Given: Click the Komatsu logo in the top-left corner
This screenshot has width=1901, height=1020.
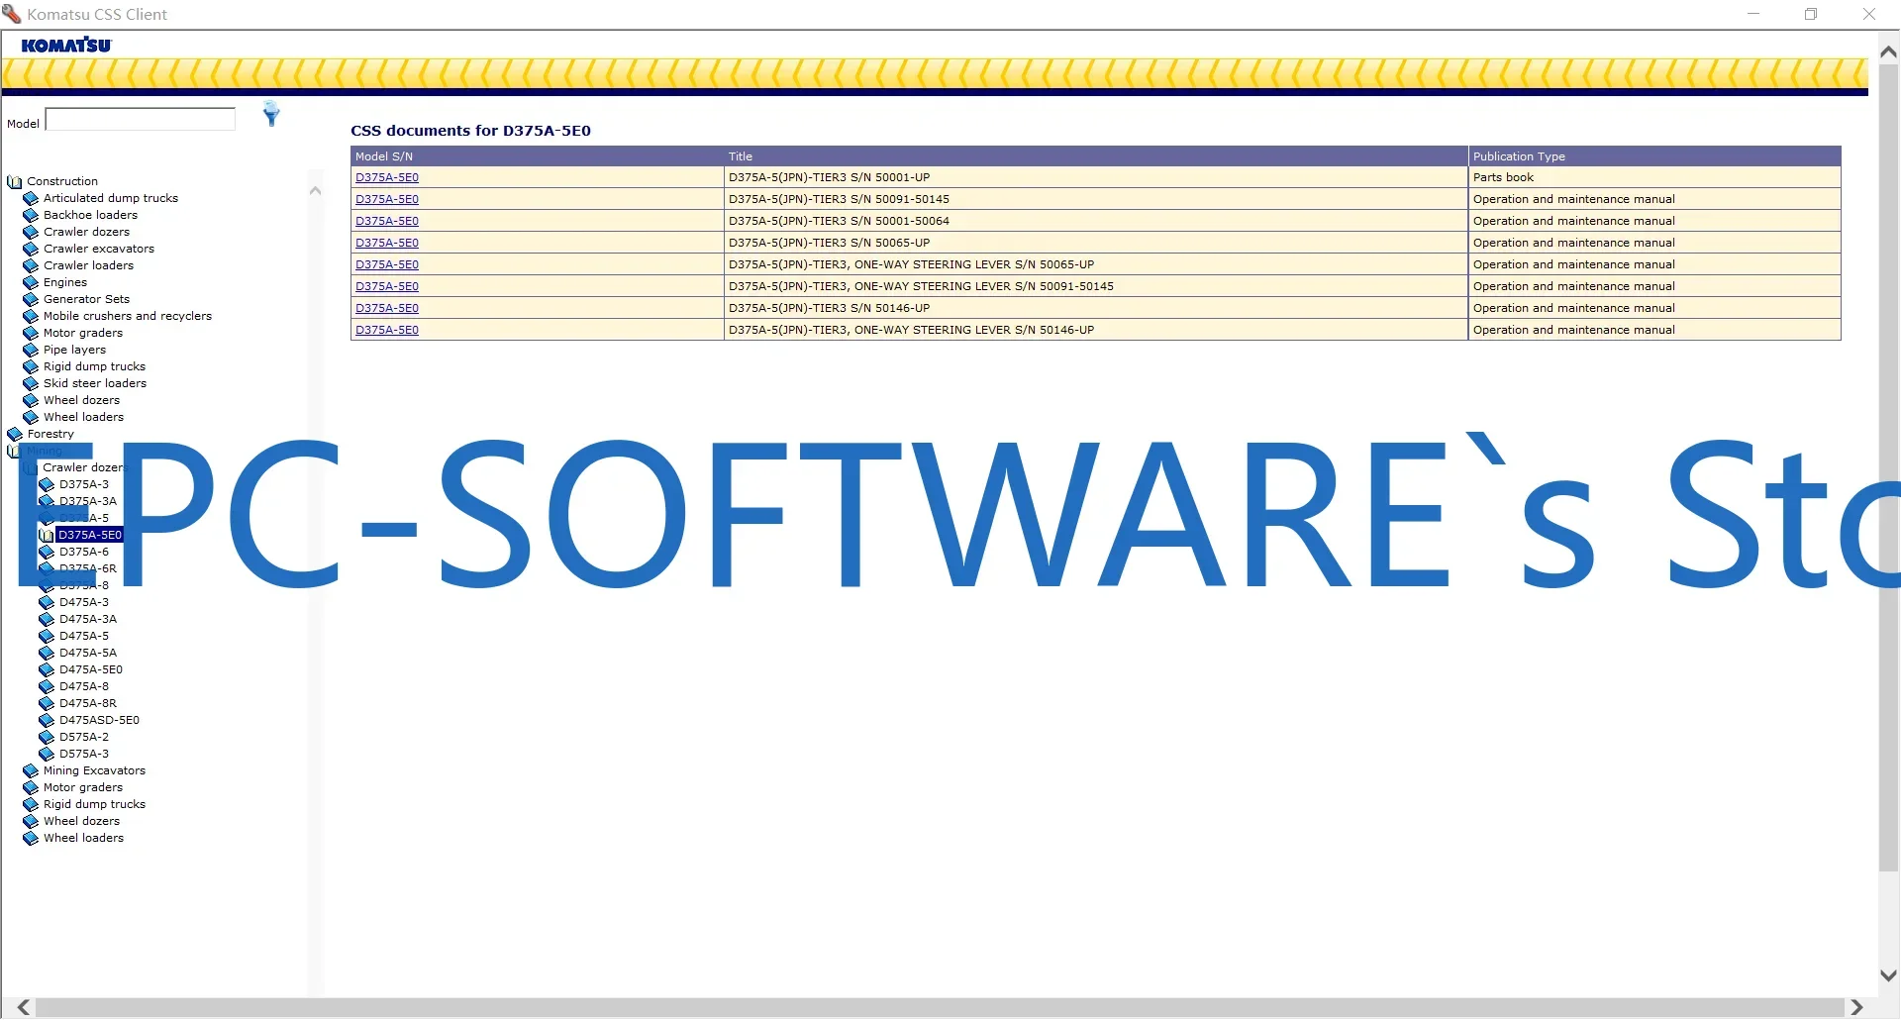Looking at the screenshot, I should (x=65, y=45).
